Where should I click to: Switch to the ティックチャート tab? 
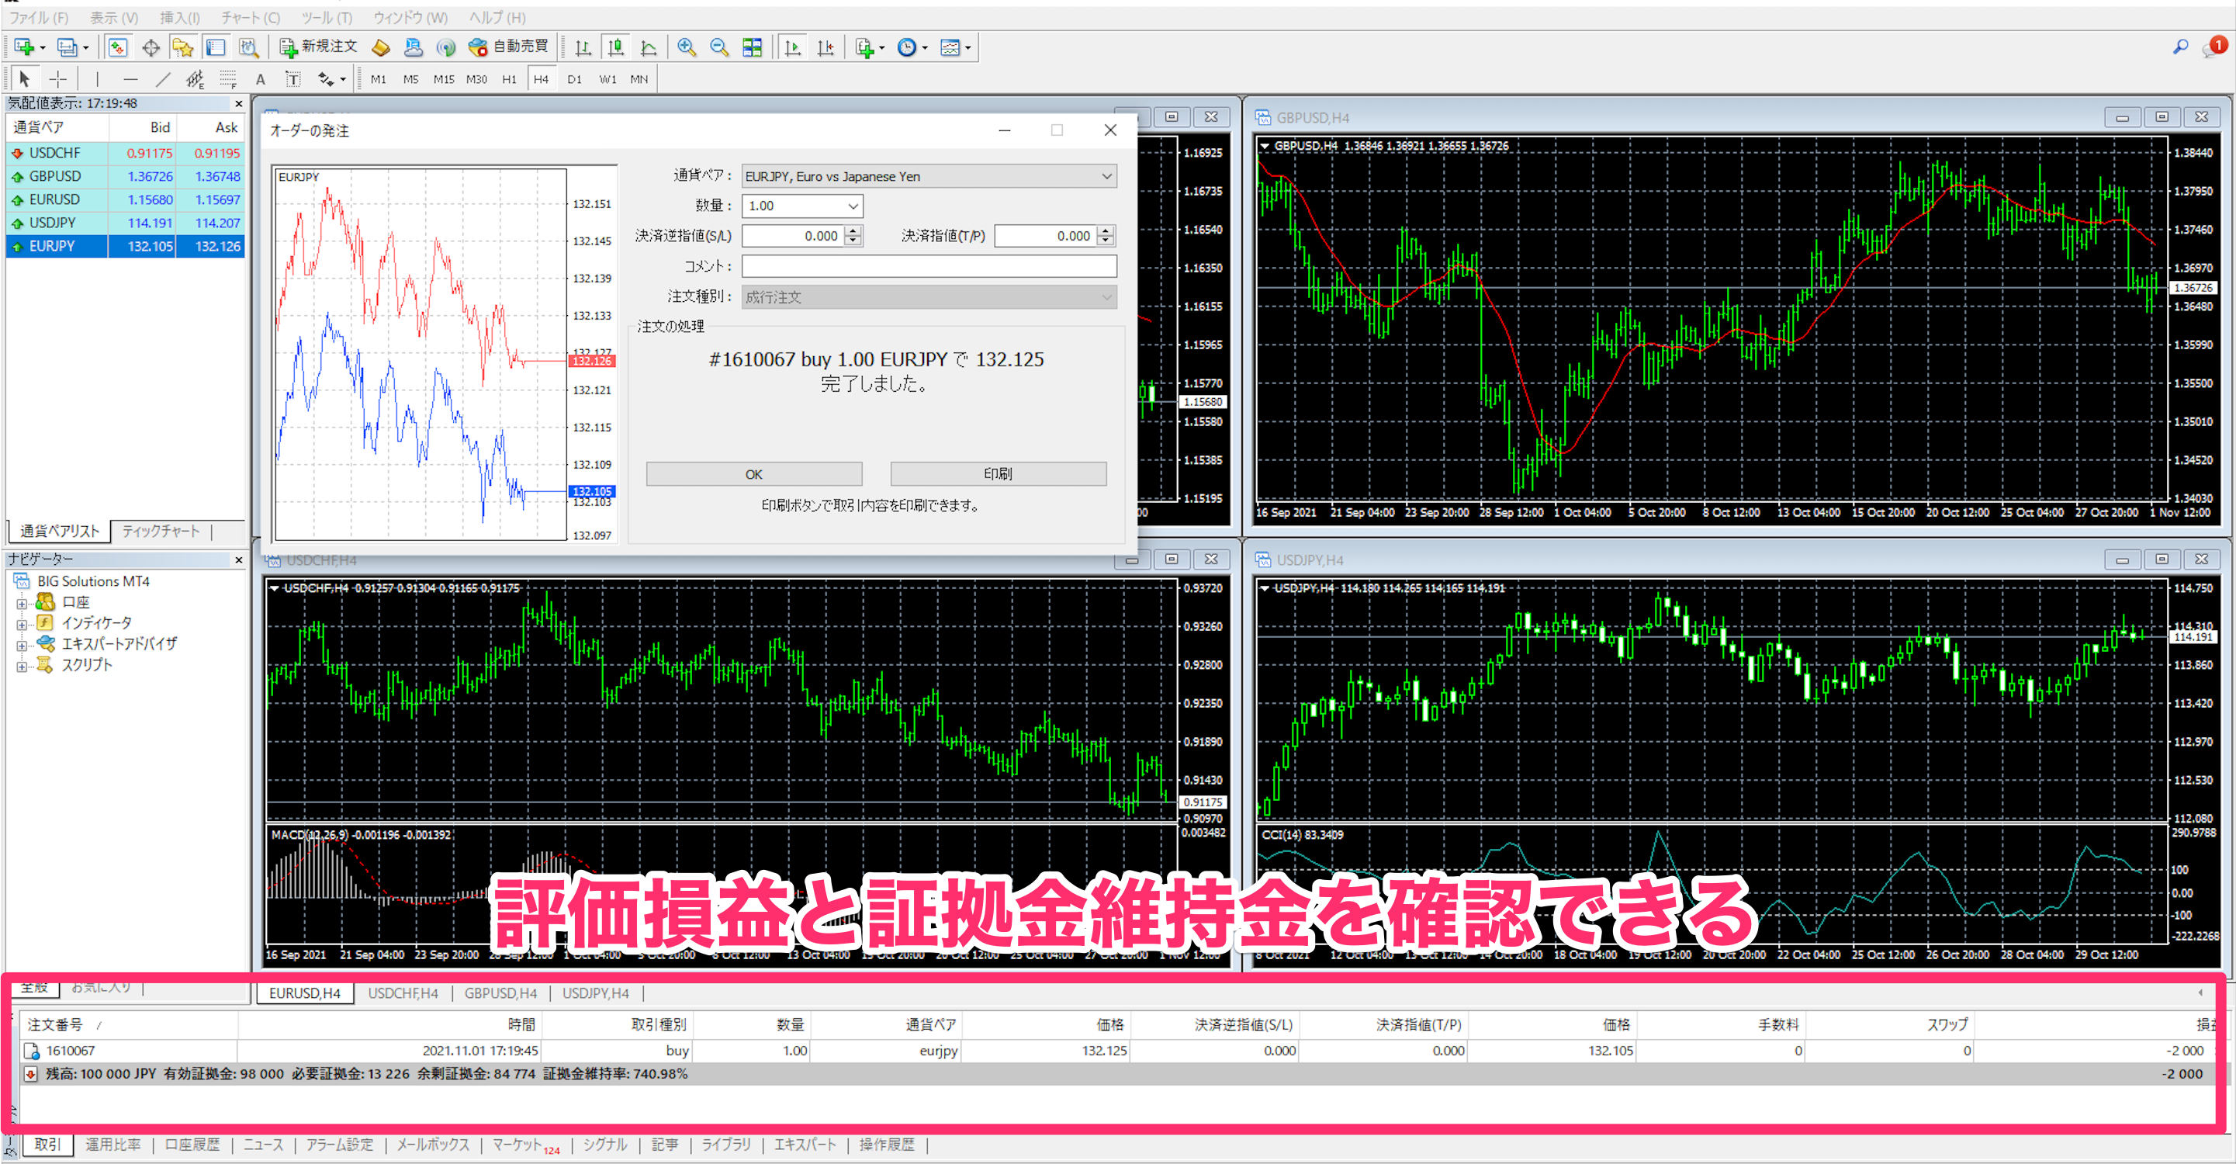pyautogui.click(x=161, y=530)
